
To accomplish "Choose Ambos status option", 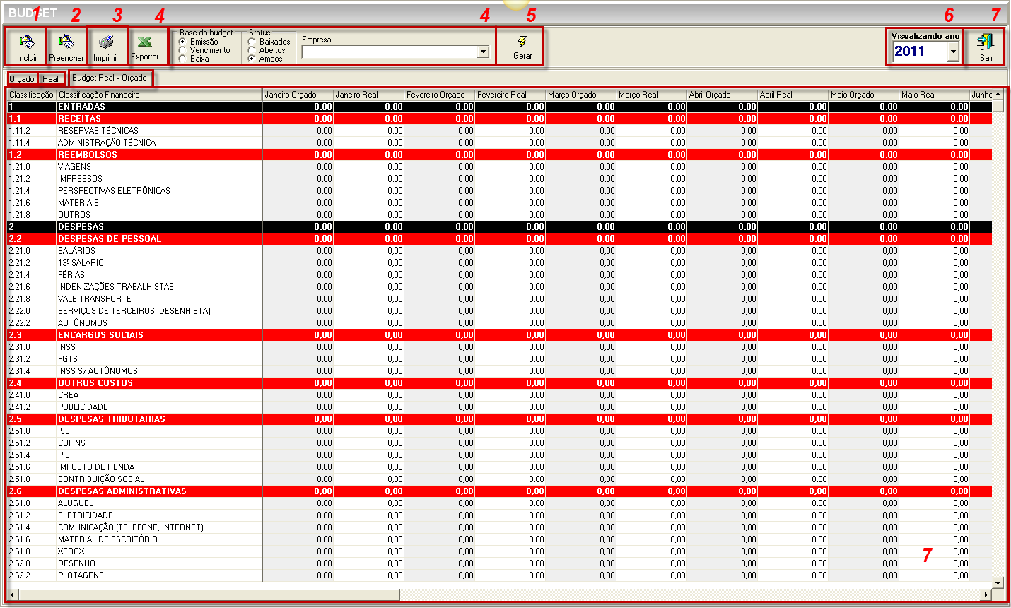I will [252, 59].
